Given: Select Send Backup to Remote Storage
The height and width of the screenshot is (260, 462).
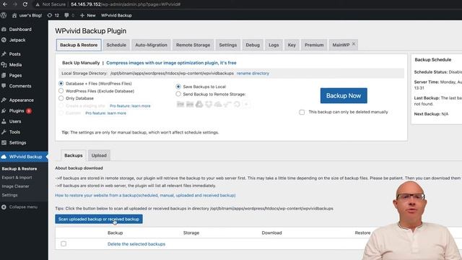Looking at the screenshot, I should [178, 94].
